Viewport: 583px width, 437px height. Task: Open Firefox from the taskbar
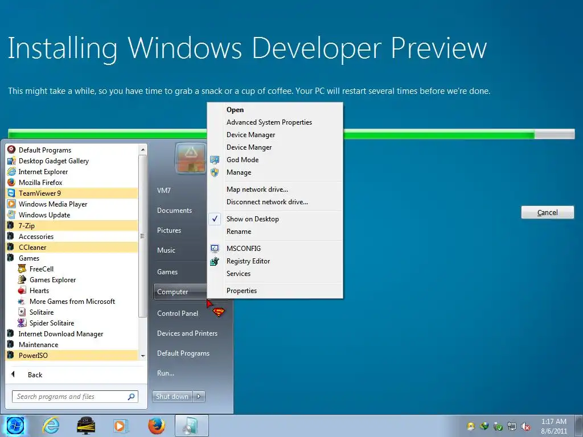(x=156, y=426)
